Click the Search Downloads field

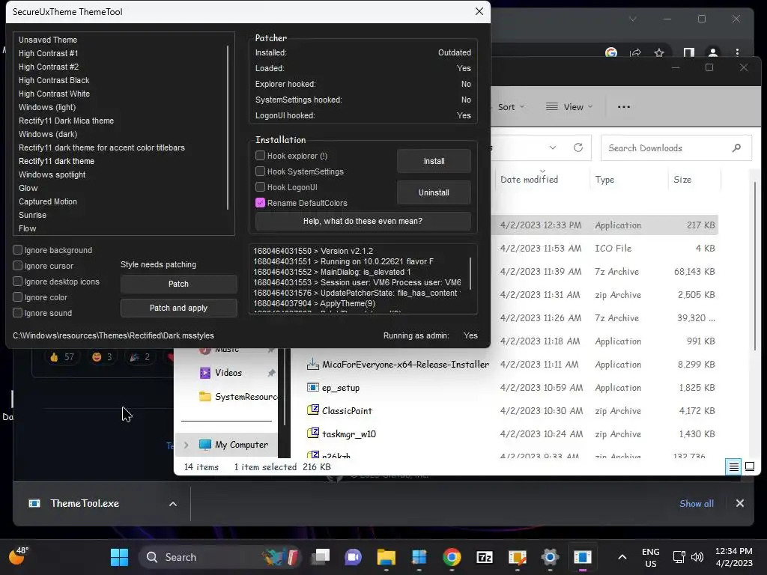click(676, 147)
